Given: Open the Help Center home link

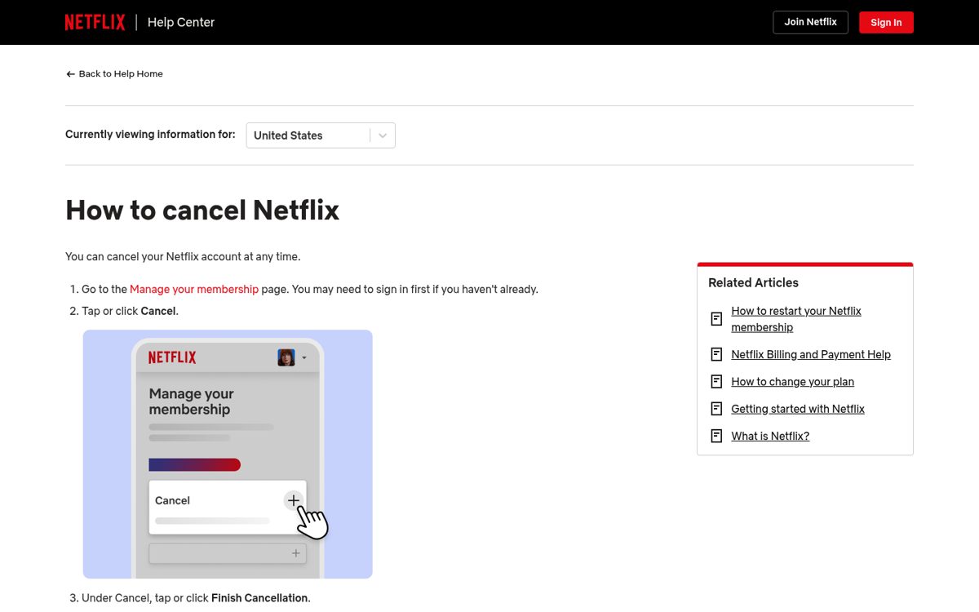Looking at the screenshot, I should 181,22.
